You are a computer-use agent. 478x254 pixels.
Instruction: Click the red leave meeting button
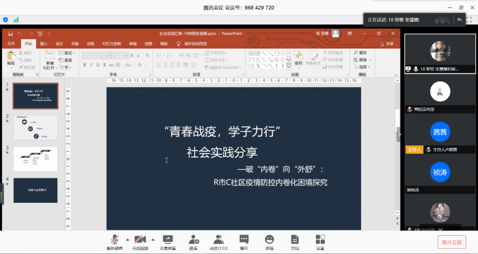pyautogui.click(x=451, y=242)
